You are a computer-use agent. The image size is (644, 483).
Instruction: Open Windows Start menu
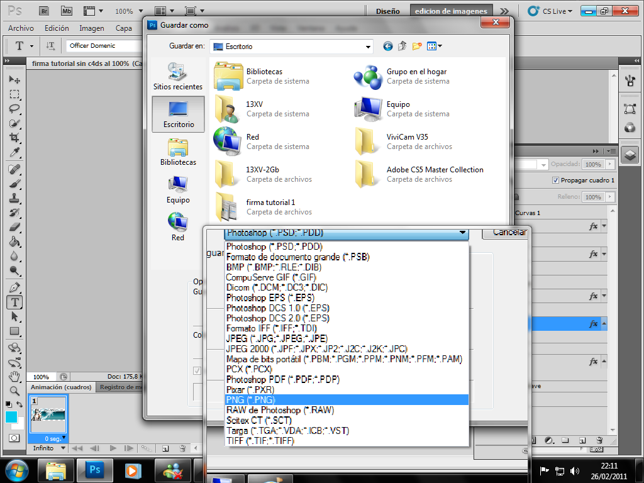click(17, 470)
